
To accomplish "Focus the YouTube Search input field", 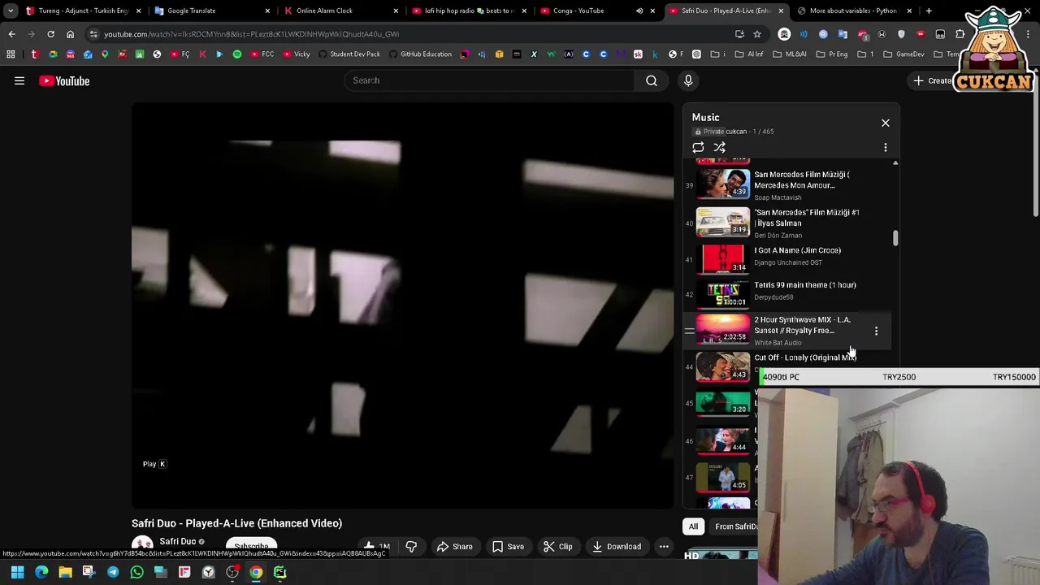I will tap(490, 80).
